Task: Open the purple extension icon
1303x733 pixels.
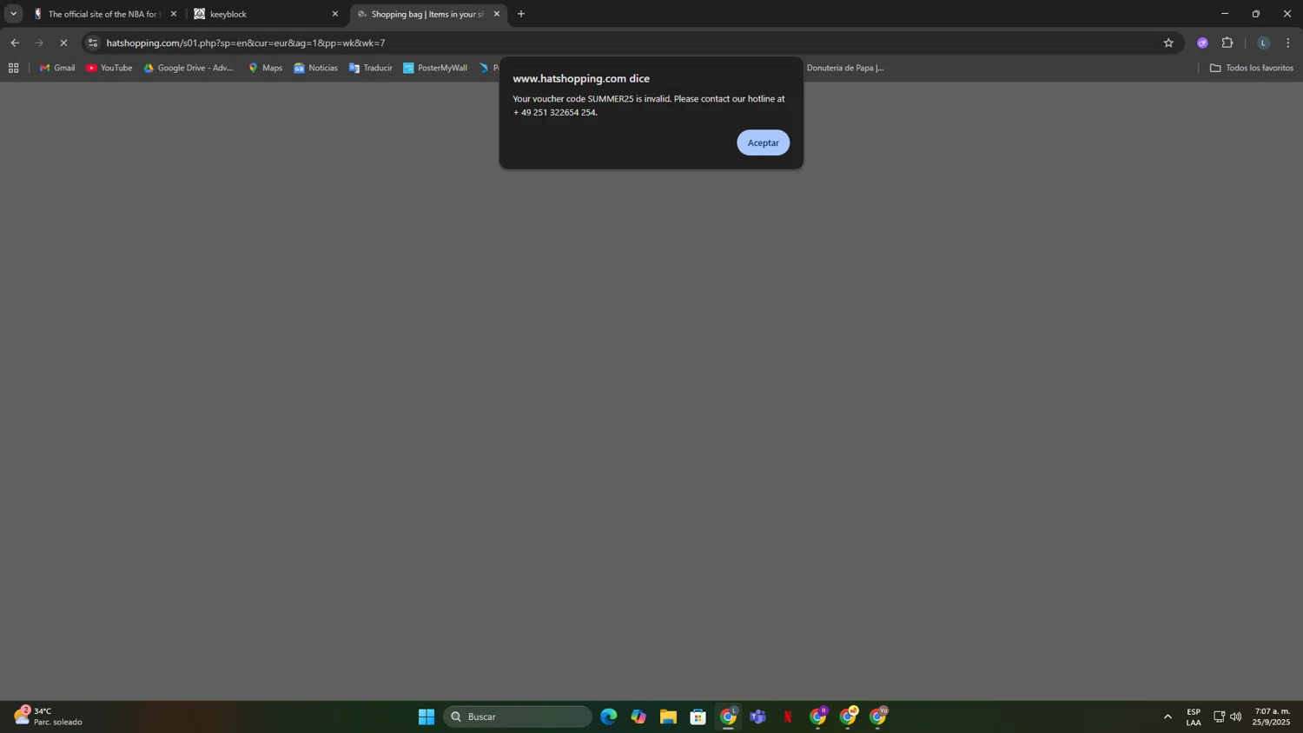Action: pyautogui.click(x=1202, y=43)
